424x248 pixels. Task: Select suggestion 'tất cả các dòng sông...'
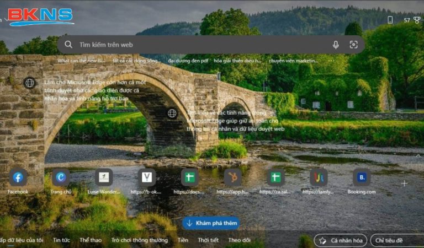[x=137, y=61]
